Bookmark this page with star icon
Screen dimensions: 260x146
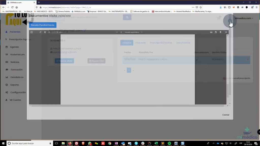click(201, 7)
